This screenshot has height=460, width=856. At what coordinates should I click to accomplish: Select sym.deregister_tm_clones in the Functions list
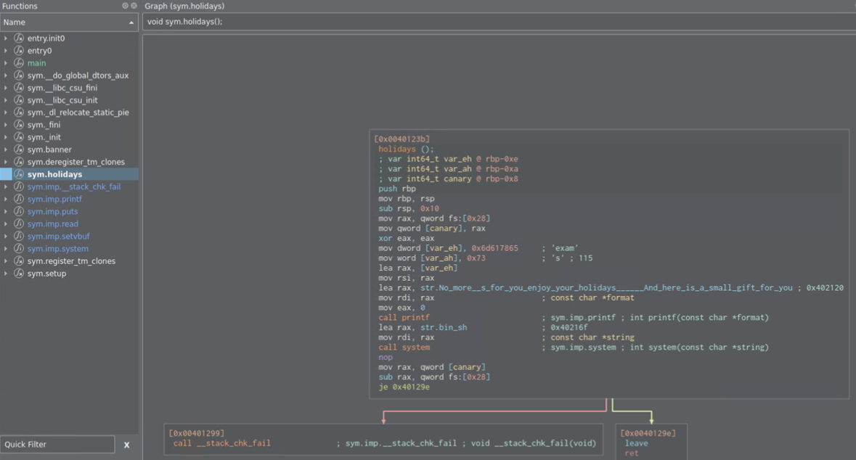point(76,162)
